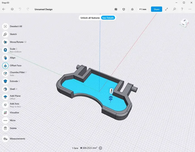
Task: Redo the last undone action
Action: click(28, 9)
